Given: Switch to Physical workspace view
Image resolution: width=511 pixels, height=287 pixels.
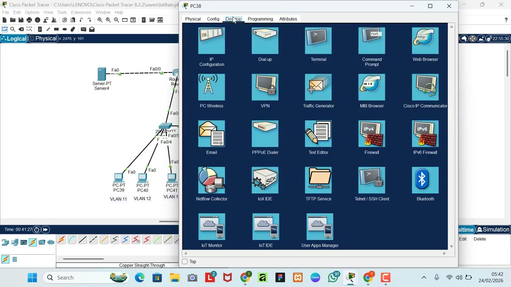Looking at the screenshot, I should (43, 39).
